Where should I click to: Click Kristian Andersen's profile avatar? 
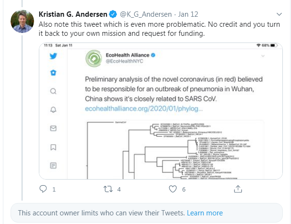22,21
